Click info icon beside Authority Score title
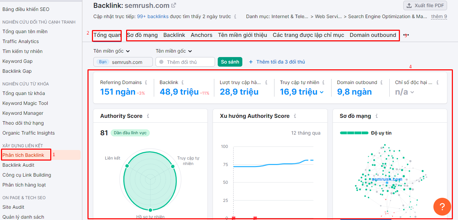 (148, 116)
